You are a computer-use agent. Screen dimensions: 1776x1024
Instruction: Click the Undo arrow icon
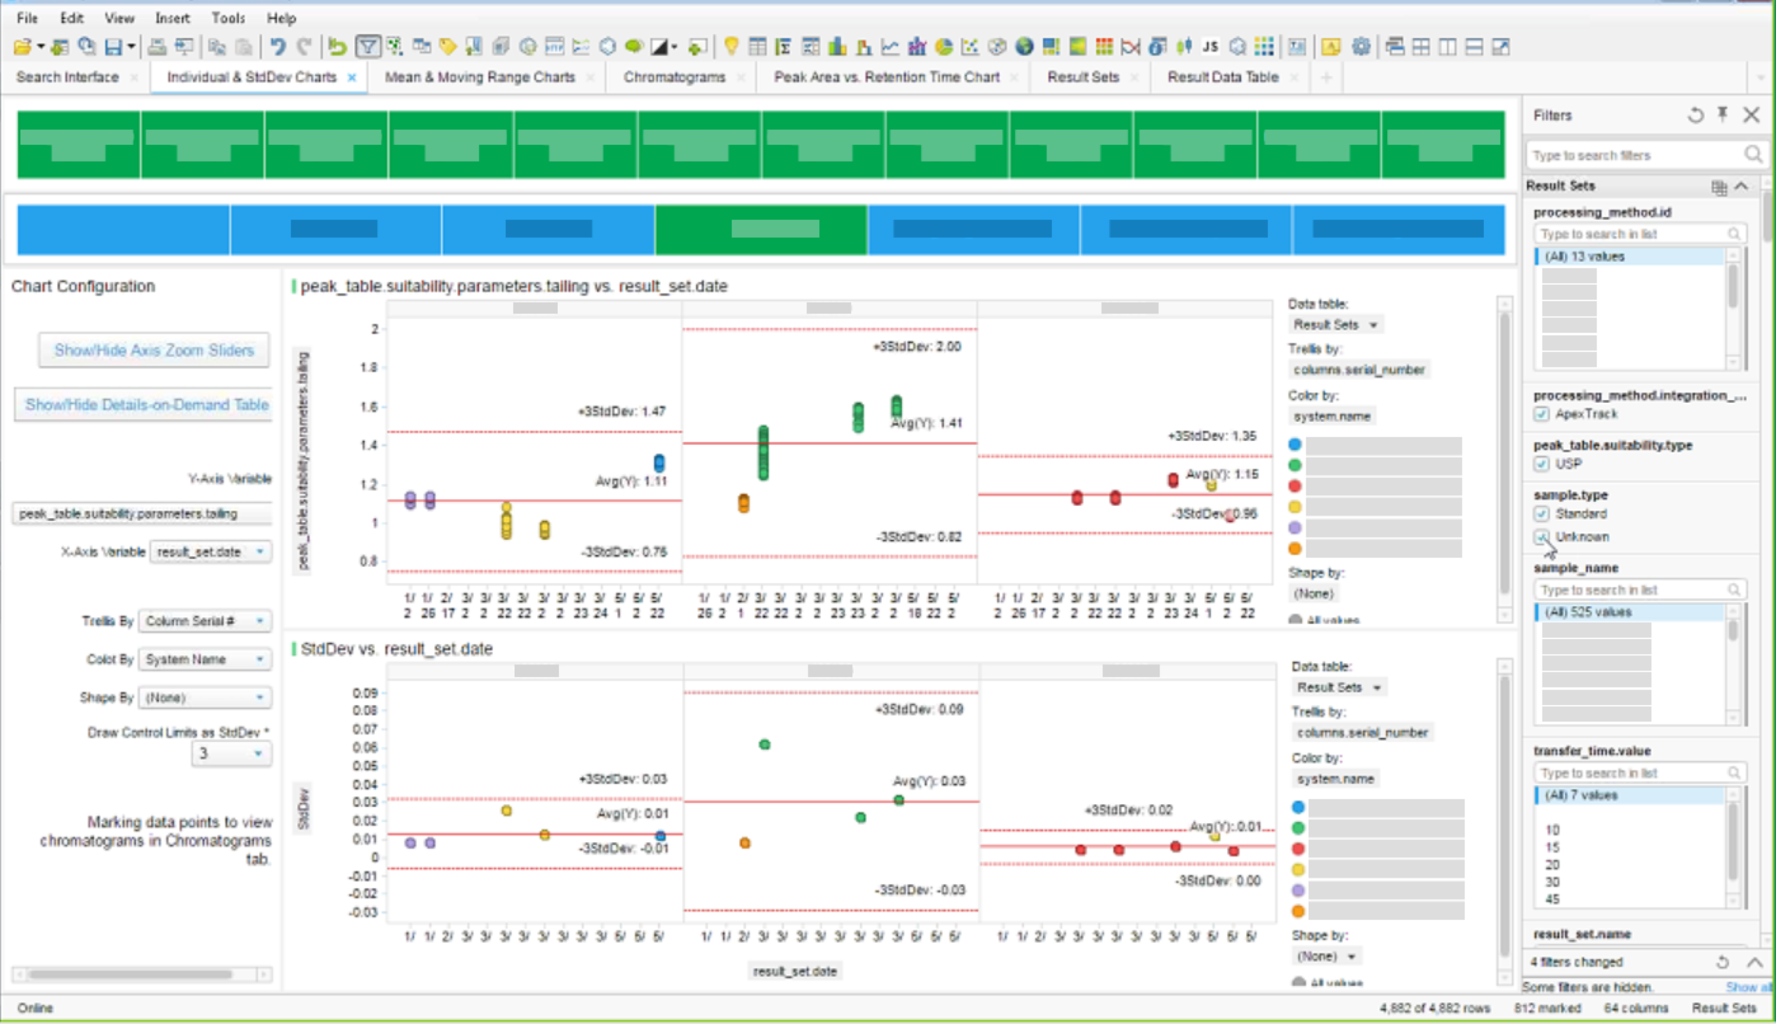(x=277, y=47)
